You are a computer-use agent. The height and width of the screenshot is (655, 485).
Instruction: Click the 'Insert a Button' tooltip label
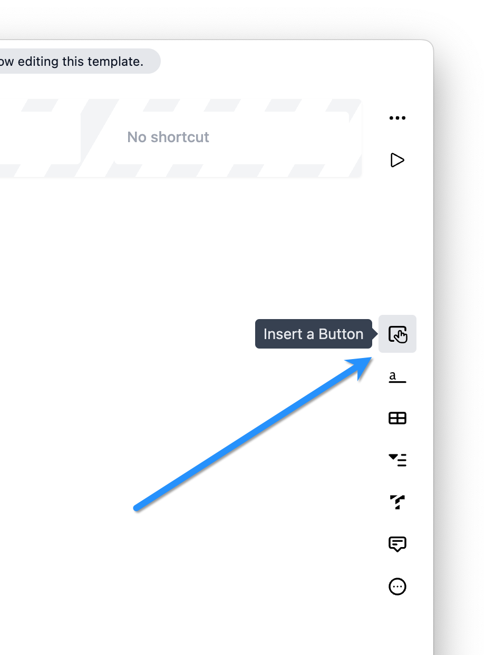point(313,334)
